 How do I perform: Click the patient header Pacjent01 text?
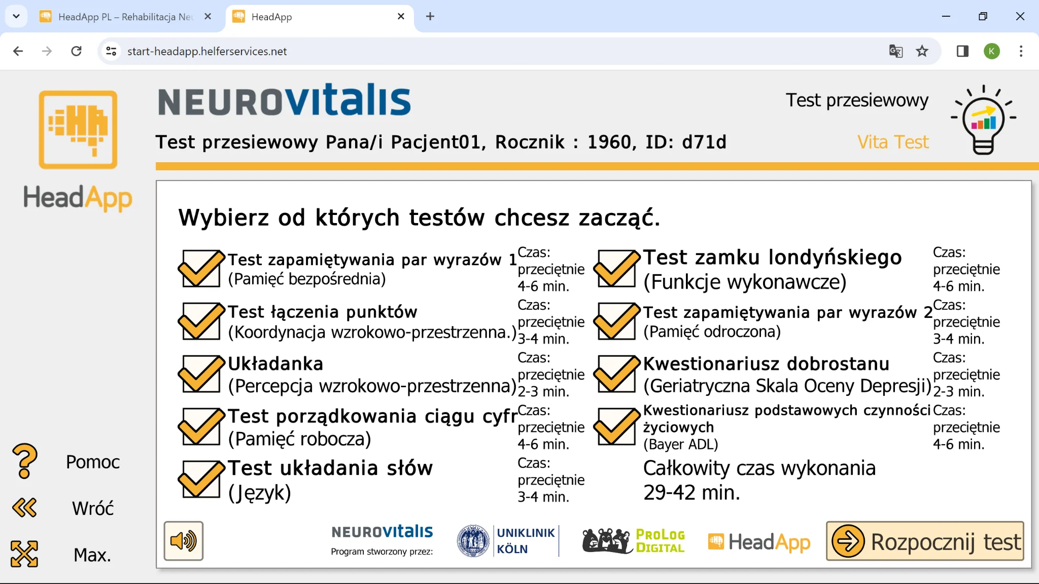point(441,142)
